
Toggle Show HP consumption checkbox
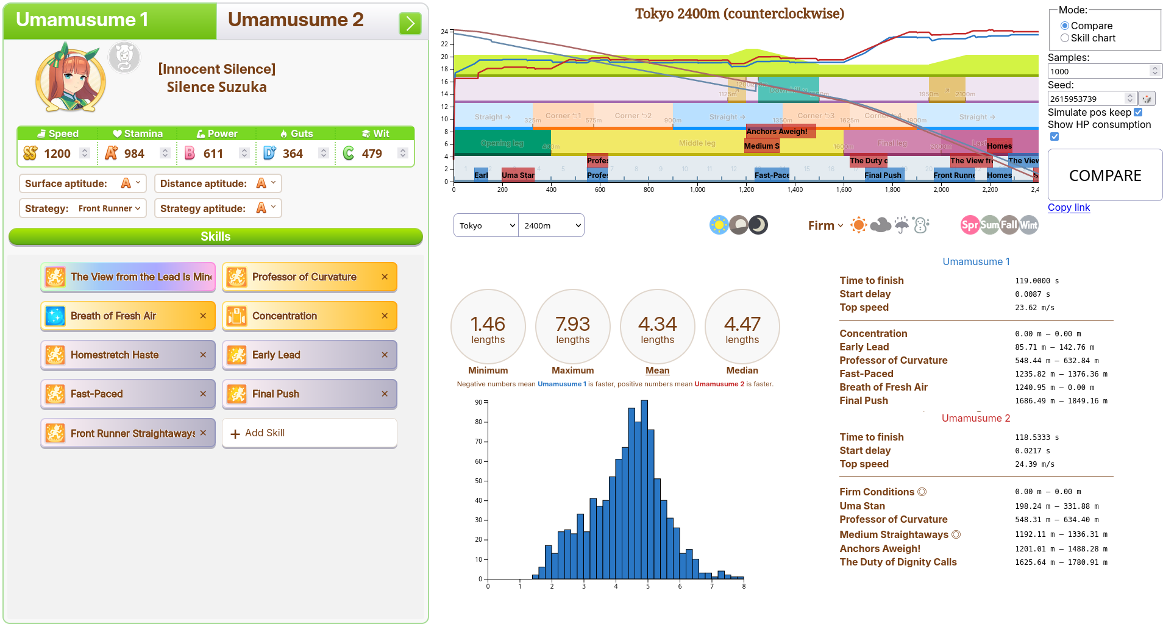pyautogui.click(x=1055, y=136)
